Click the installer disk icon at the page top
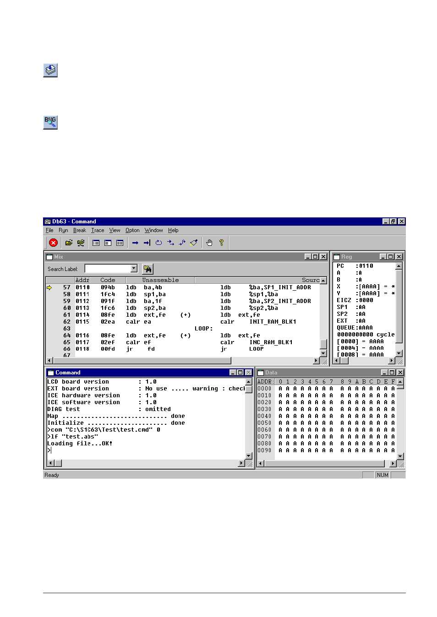 point(50,70)
